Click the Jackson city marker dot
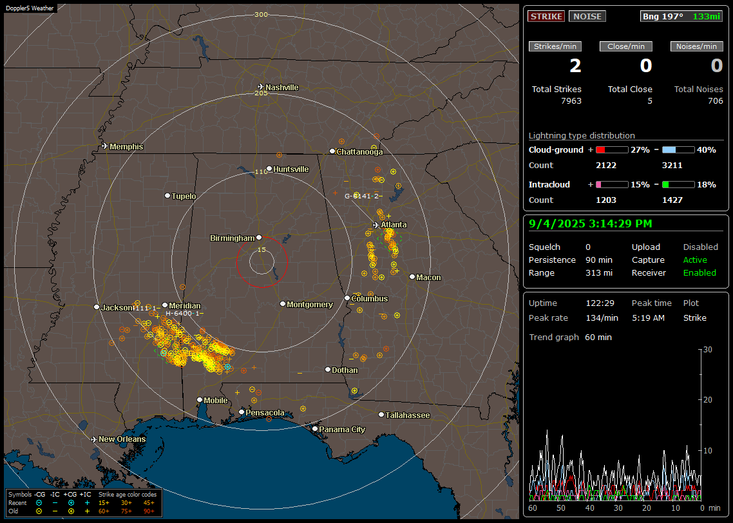 point(97,307)
